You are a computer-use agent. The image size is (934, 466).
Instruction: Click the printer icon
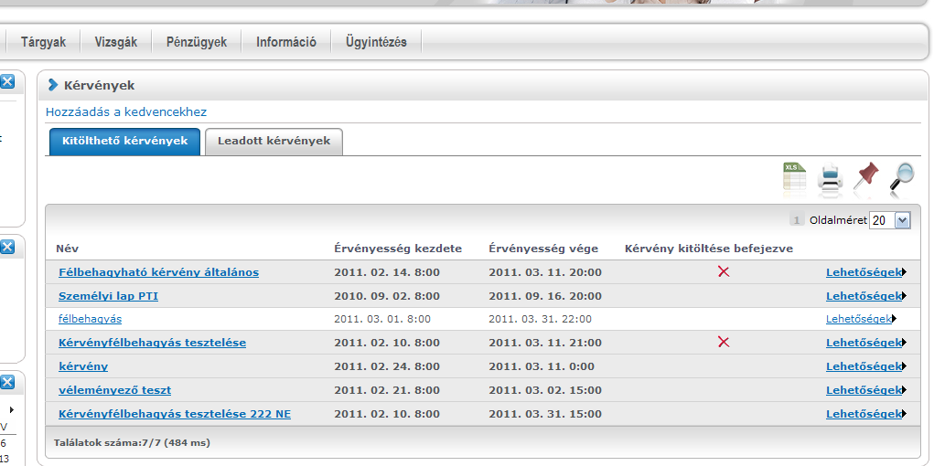tap(830, 177)
